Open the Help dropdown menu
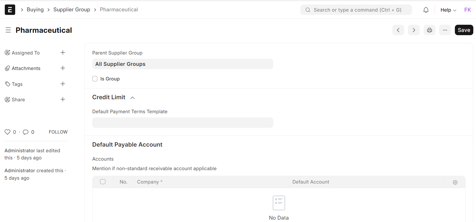This screenshot has width=476, height=222. [448, 10]
